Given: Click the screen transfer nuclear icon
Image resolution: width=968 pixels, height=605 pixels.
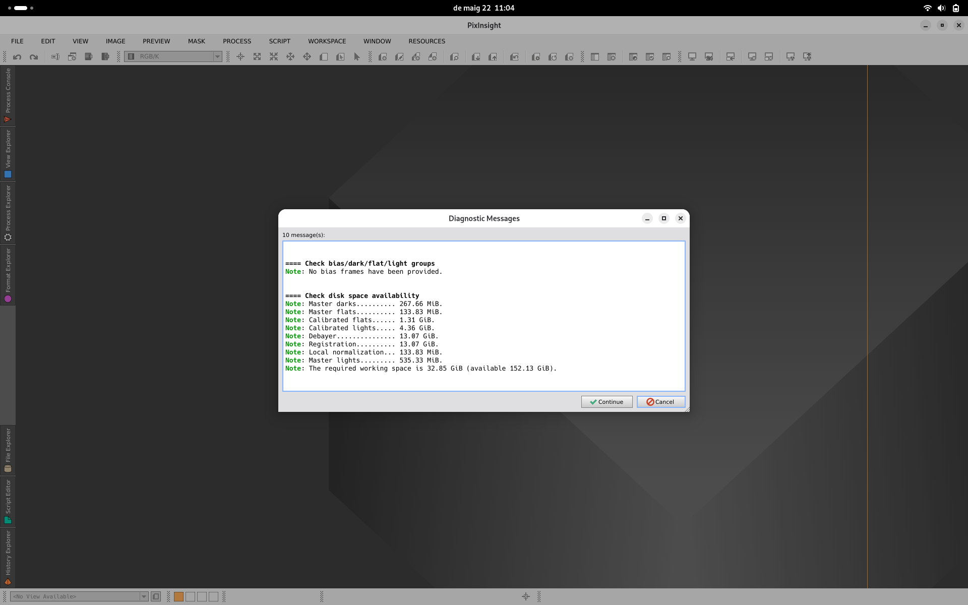Looking at the screenshot, I should pyautogui.click(x=791, y=57).
